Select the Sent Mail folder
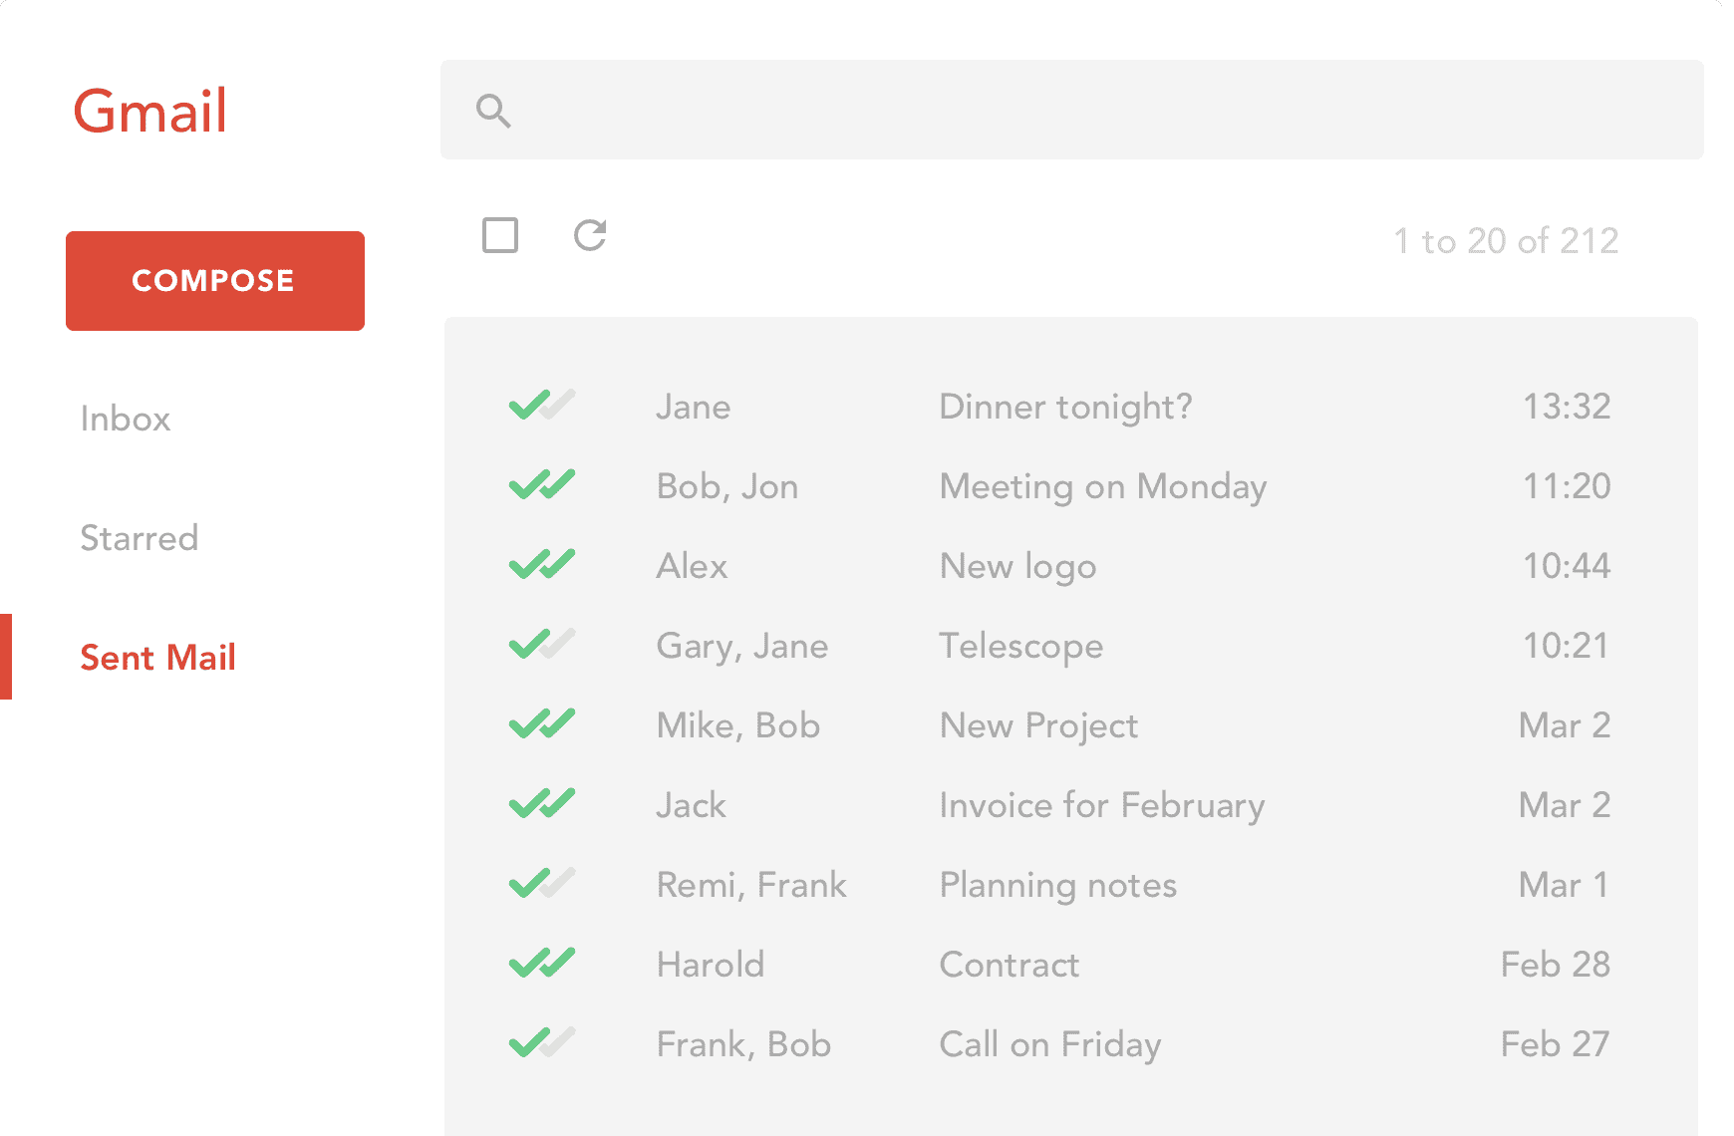This screenshot has width=1734, height=1136. click(158, 657)
